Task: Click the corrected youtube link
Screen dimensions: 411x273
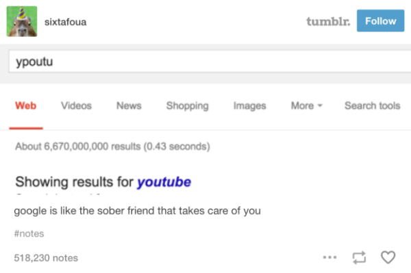Action: point(164,182)
